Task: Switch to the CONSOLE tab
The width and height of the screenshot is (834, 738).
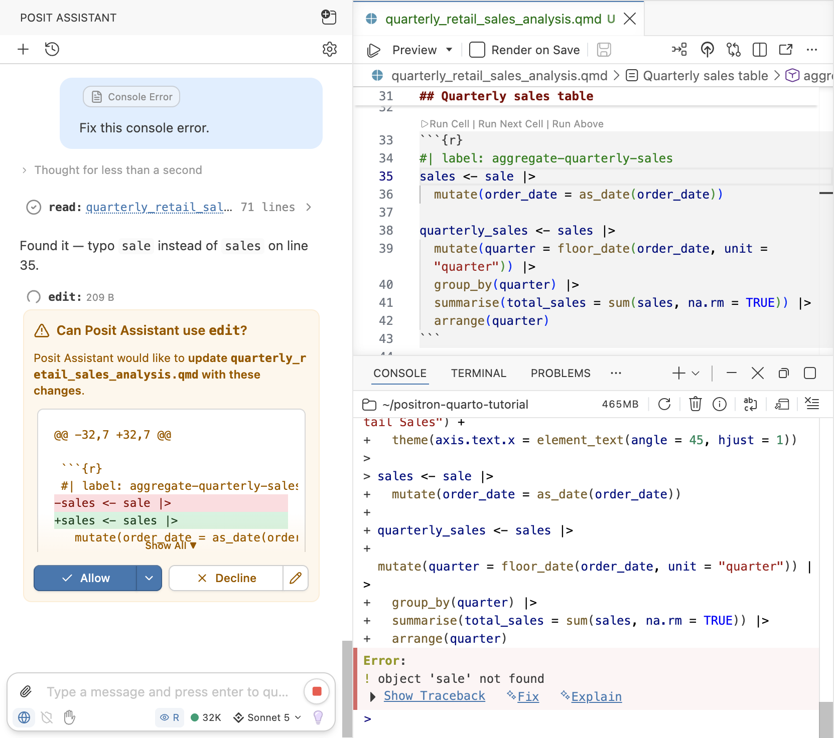Action: coord(400,373)
